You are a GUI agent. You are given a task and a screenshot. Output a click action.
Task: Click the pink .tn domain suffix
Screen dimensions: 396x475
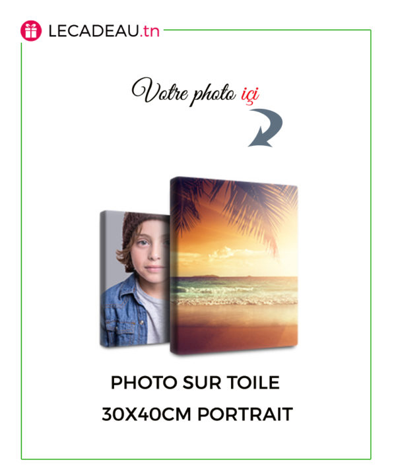click(149, 31)
